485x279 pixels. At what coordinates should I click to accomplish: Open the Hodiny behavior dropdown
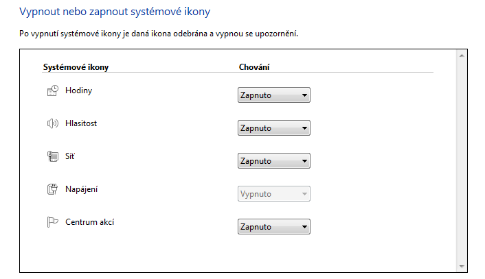(x=273, y=95)
